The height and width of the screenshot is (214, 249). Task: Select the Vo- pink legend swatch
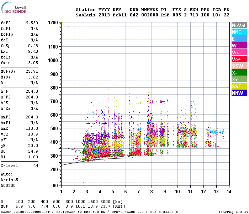coord(239,52)
